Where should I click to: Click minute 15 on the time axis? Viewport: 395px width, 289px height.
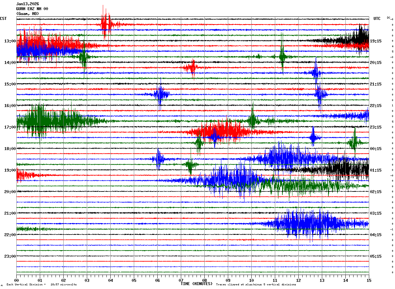pos(369,280)
